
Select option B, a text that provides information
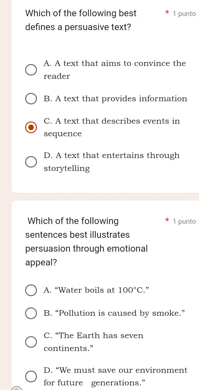point(31,98)
